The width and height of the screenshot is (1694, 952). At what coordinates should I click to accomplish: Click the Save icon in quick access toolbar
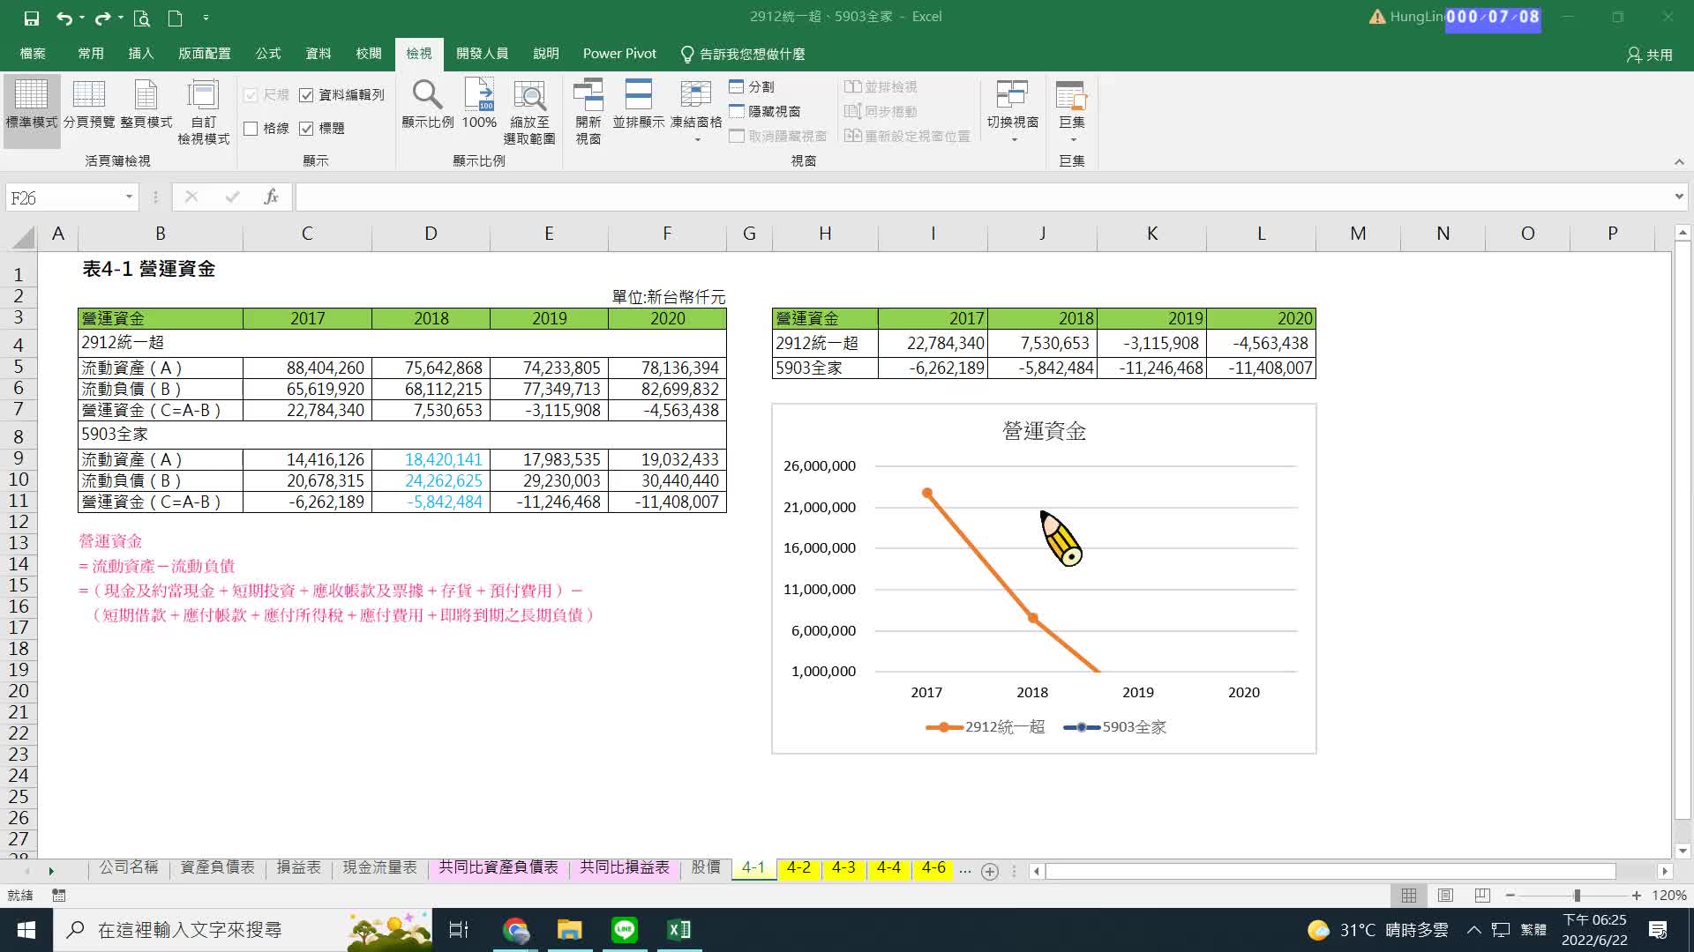[31, 18]
